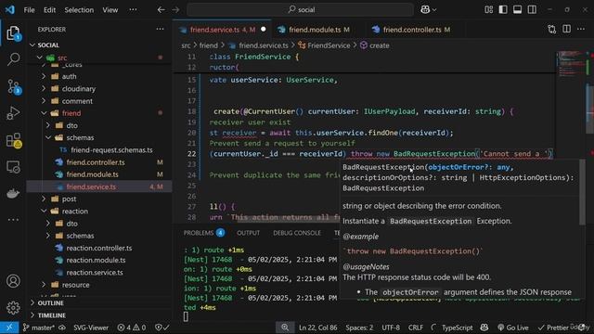Switch to the OUTPUT panel tab
This screenshot has width=594, height=334.
249,233
